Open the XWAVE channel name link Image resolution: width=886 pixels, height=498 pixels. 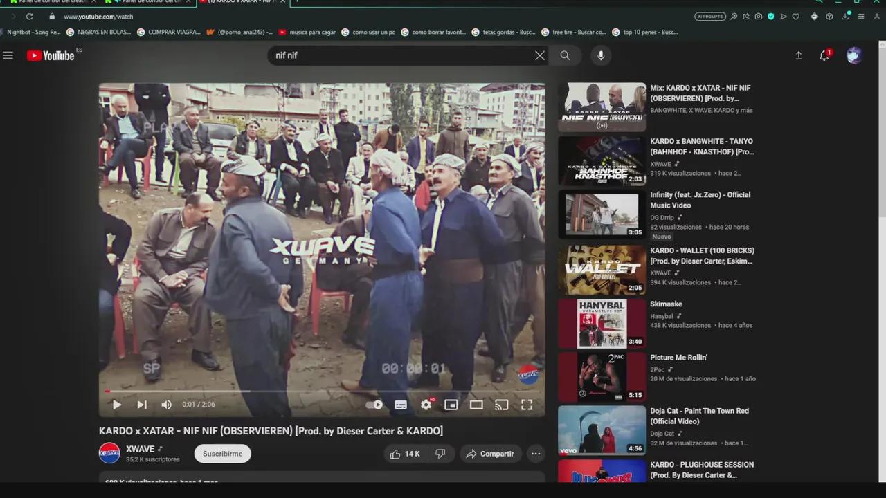coord(140,449)
